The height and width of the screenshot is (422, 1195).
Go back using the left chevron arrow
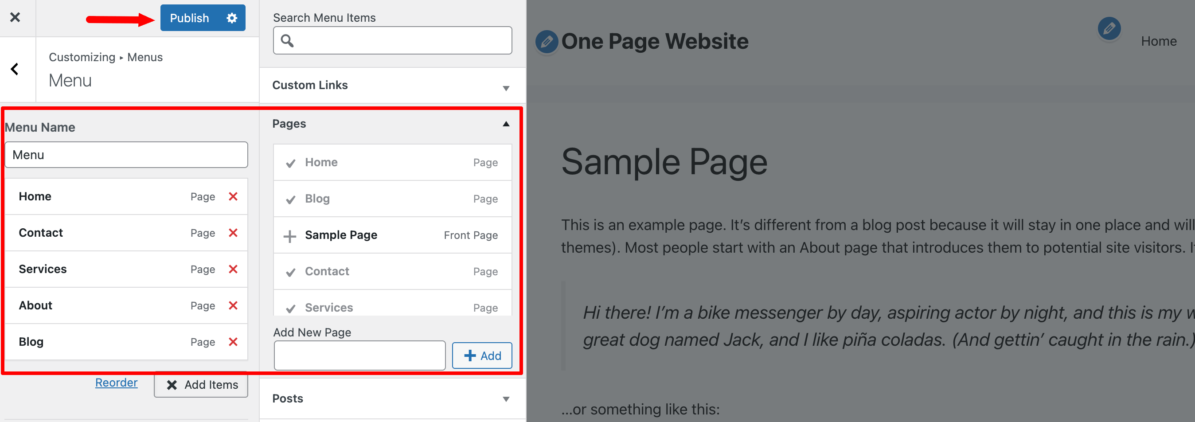(x=15, y=69)
